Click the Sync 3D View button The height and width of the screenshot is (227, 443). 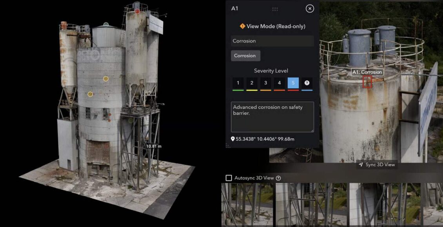377,165
